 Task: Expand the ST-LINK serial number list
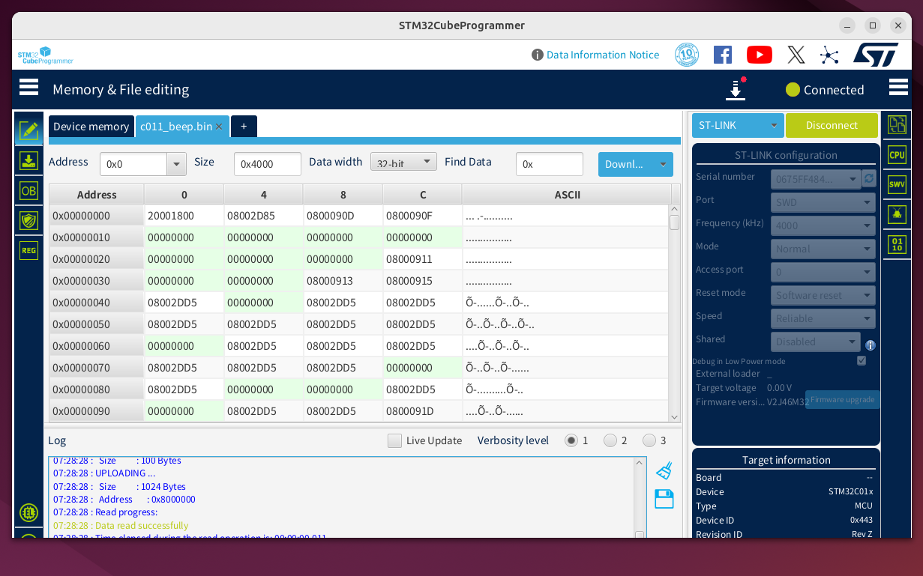point(853,179)
